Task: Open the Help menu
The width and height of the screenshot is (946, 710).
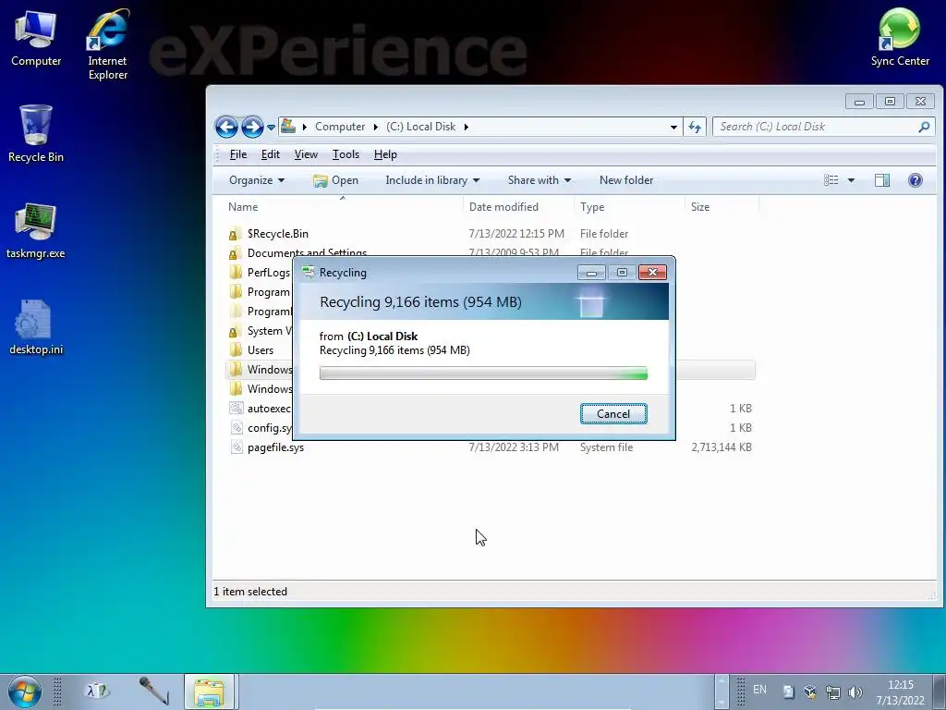Action: click(x=385, y=154)
